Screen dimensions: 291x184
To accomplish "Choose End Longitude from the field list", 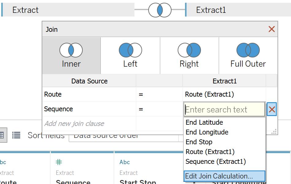I will (x=207, y=132).
